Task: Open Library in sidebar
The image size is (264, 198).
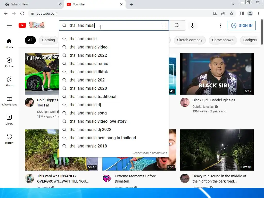Action: (9, 120)
